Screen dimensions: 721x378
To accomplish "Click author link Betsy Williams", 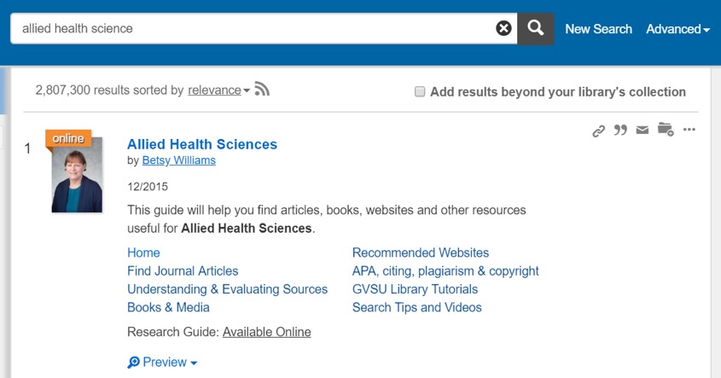I will tap(178, 160).
